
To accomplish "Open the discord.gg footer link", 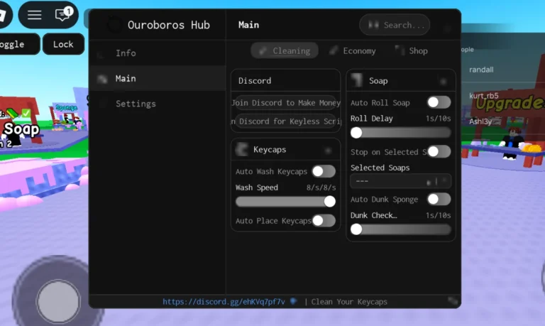I will coord(224,302).
